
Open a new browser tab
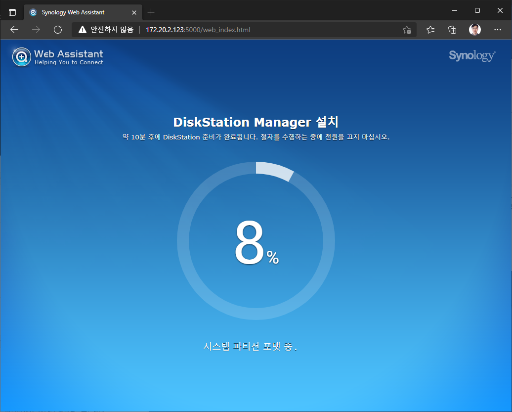click(x=151, y=12)
